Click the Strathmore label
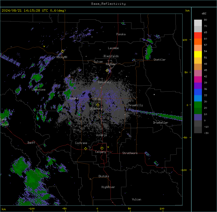 [x=130, y=153]
